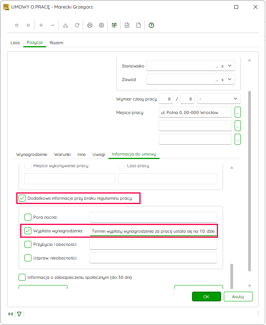Viewport: 266px width, 325px height.
Task: Click the triangle edit icon in toolbar
Action: click(x=65, y=25)
